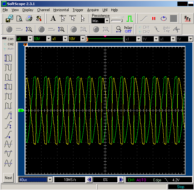
Task: Expand the second 10V scale dropdown
Action: point(83,39)
